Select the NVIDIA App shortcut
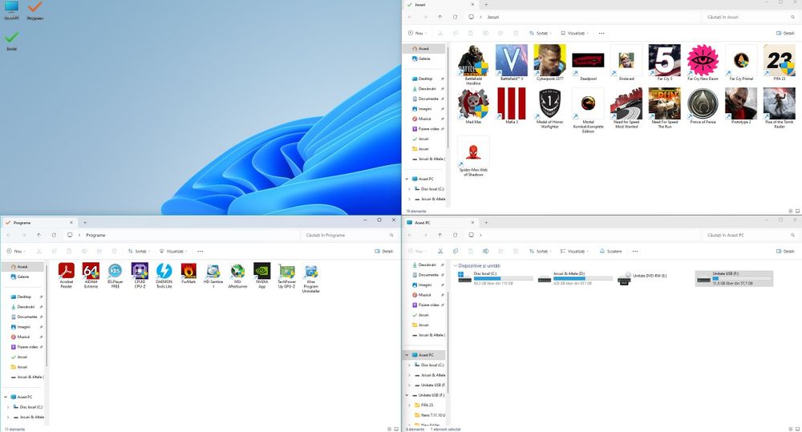This screenshot has width=802, height=432. (262, 276)
